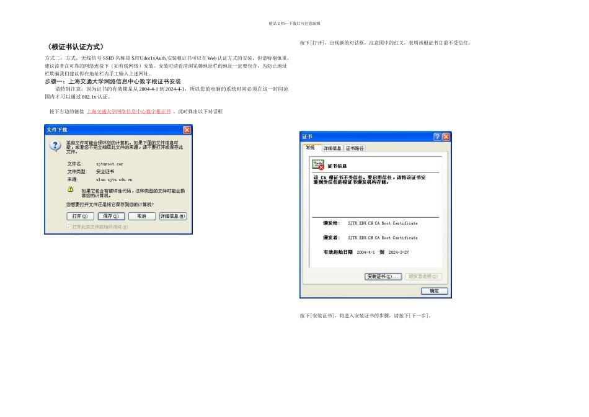Viewport: 589px width, 417px height.
Task: Click the yellow warning triangle icon
Action: [x=71, y=189]
